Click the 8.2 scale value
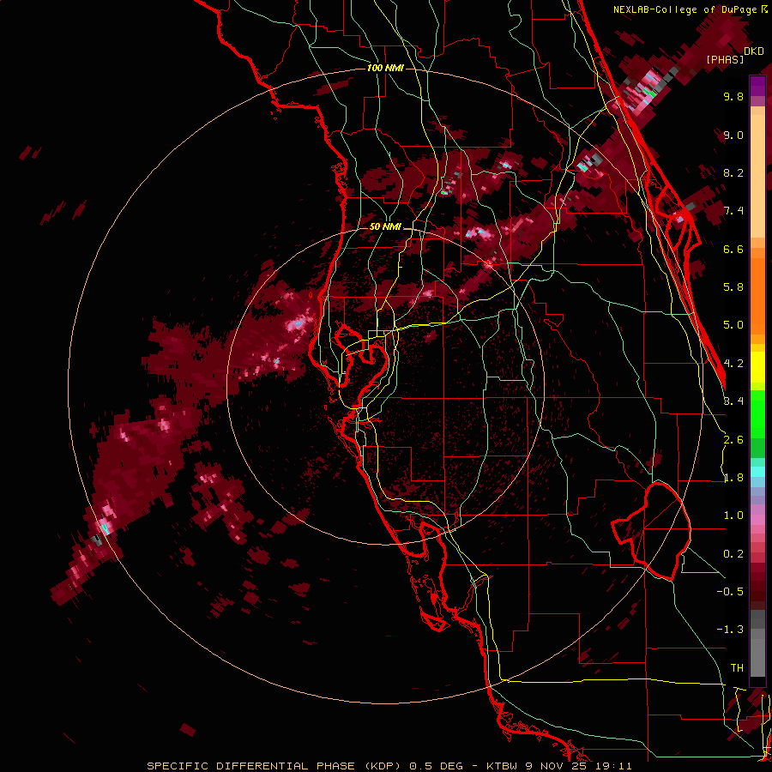 pyautogui.click(x=733, y=172)
